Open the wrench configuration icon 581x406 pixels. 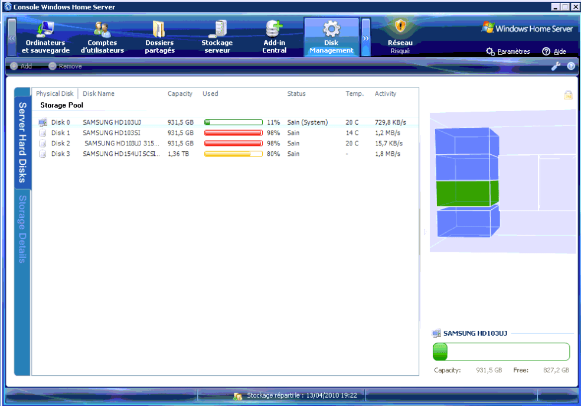coord(556,66)
